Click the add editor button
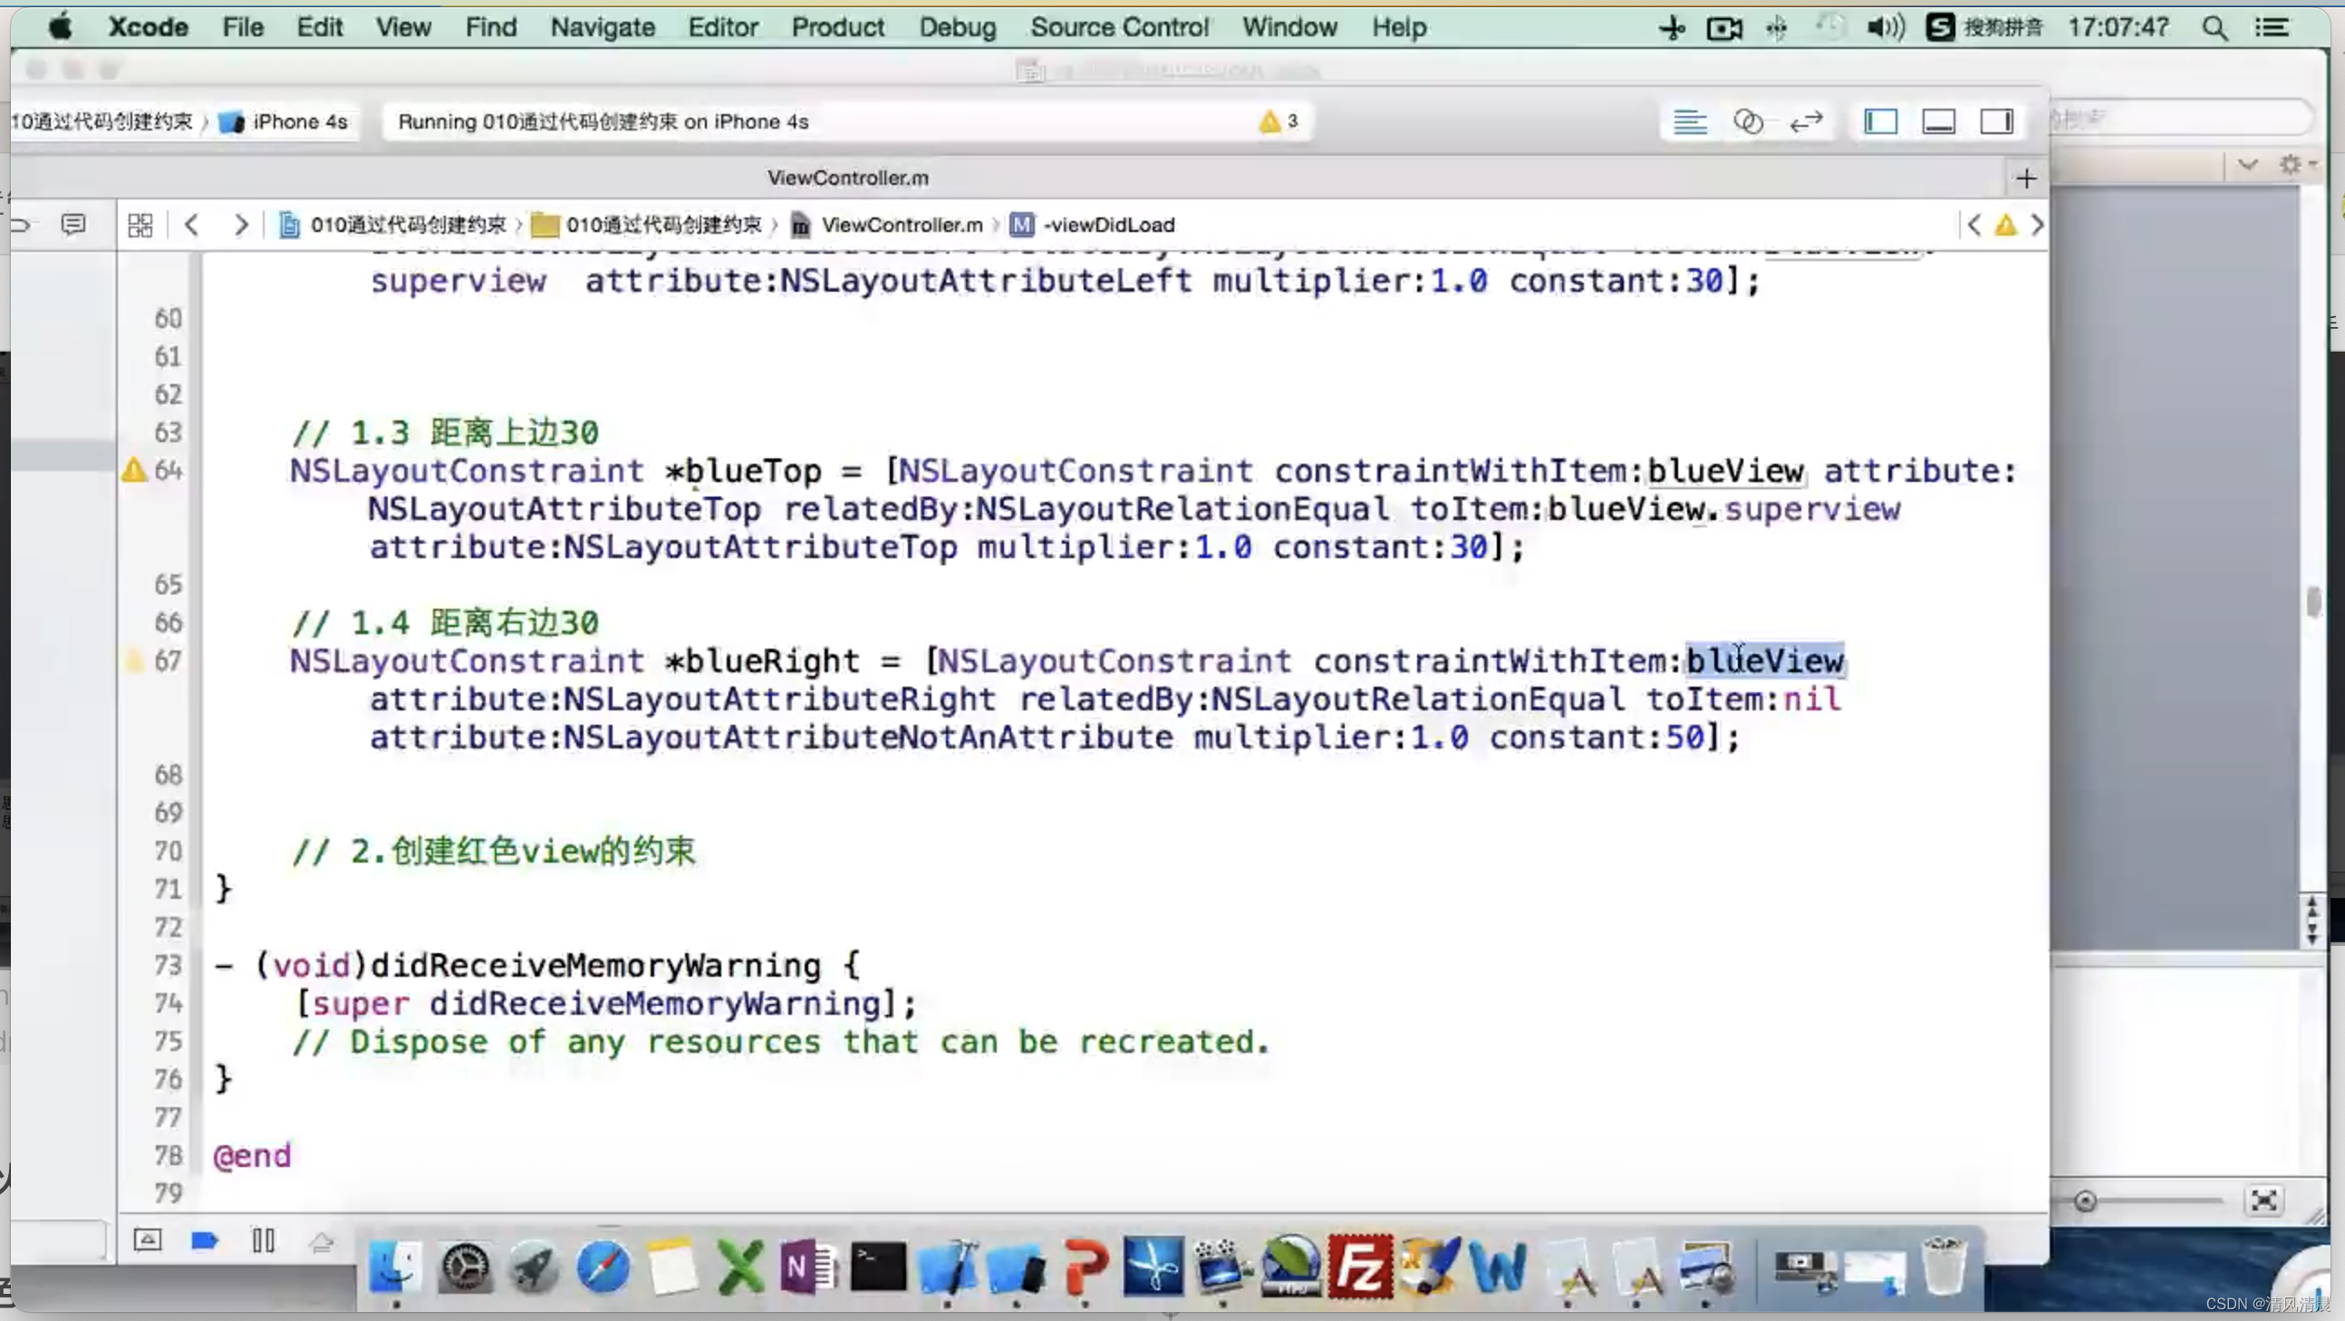2345x1321 pixels. 2026,178
